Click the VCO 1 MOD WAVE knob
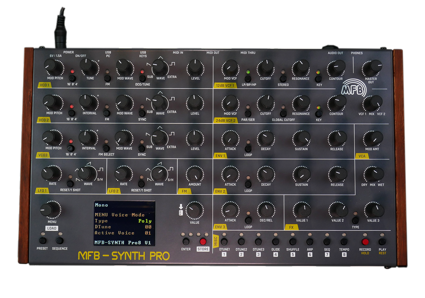The width and height of the screenshot is (425, 298). 125,67
